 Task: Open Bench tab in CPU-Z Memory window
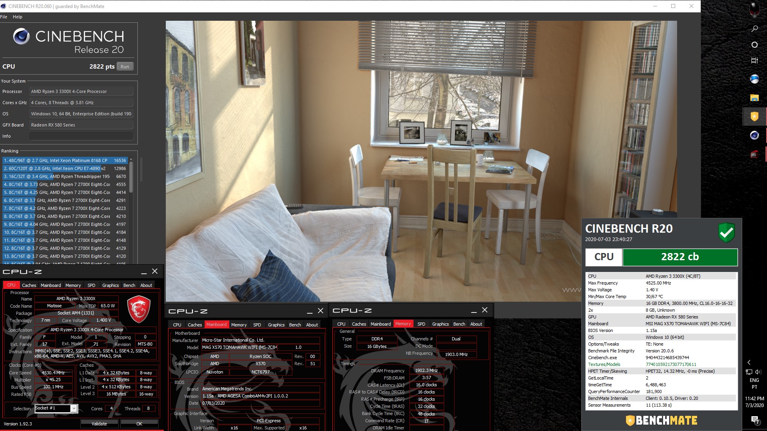click(x=459, y=324)
